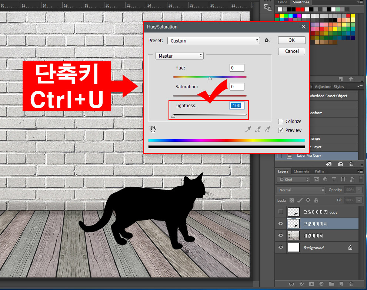Create a new adjustment layer
367x290 pixels.
(x=321, y=284)
